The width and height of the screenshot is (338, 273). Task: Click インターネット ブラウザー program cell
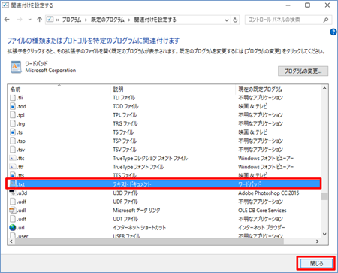pyautogui.click(x=261, y=228)
